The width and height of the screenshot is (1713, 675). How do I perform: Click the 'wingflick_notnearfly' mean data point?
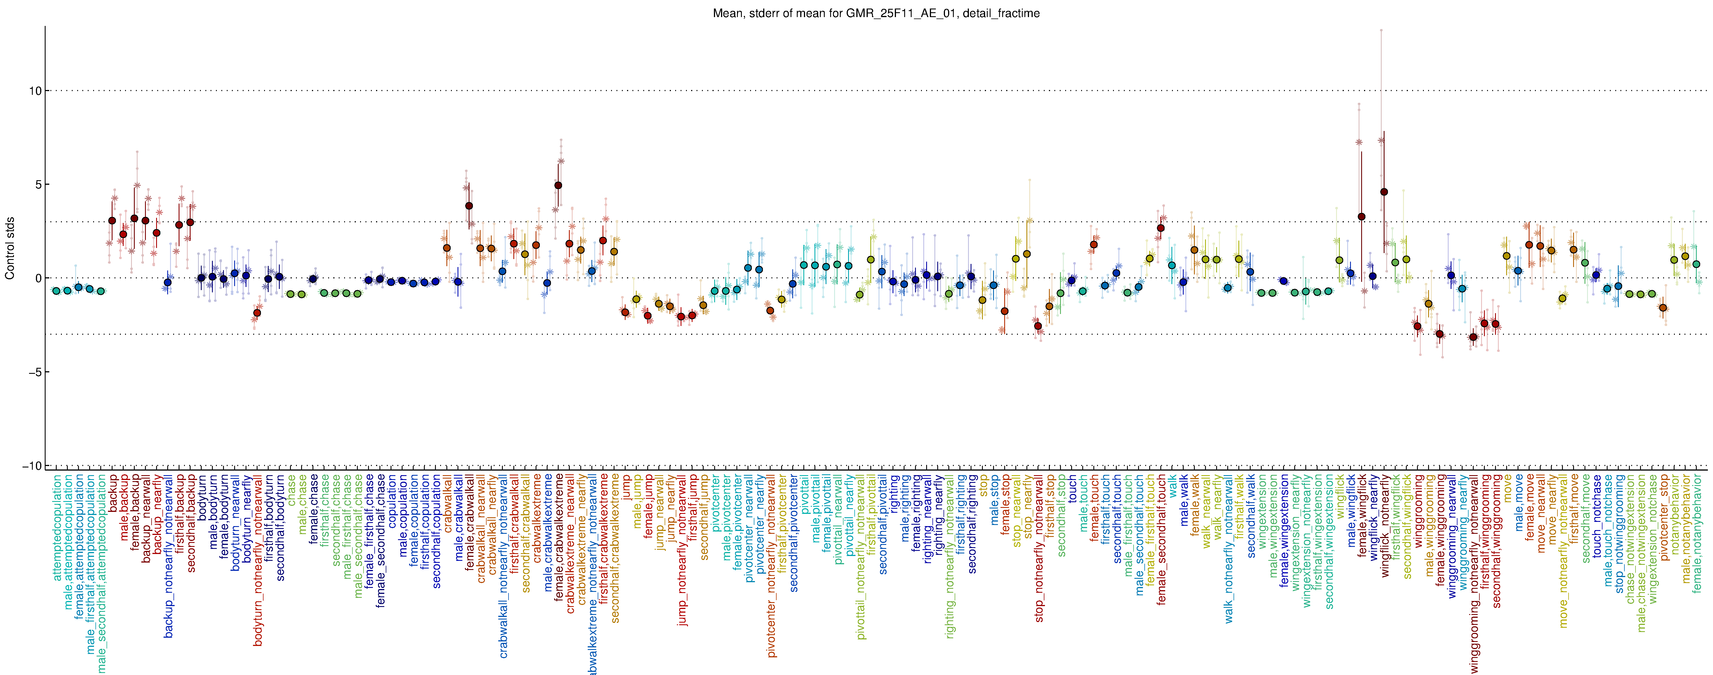coord(1385,192)
